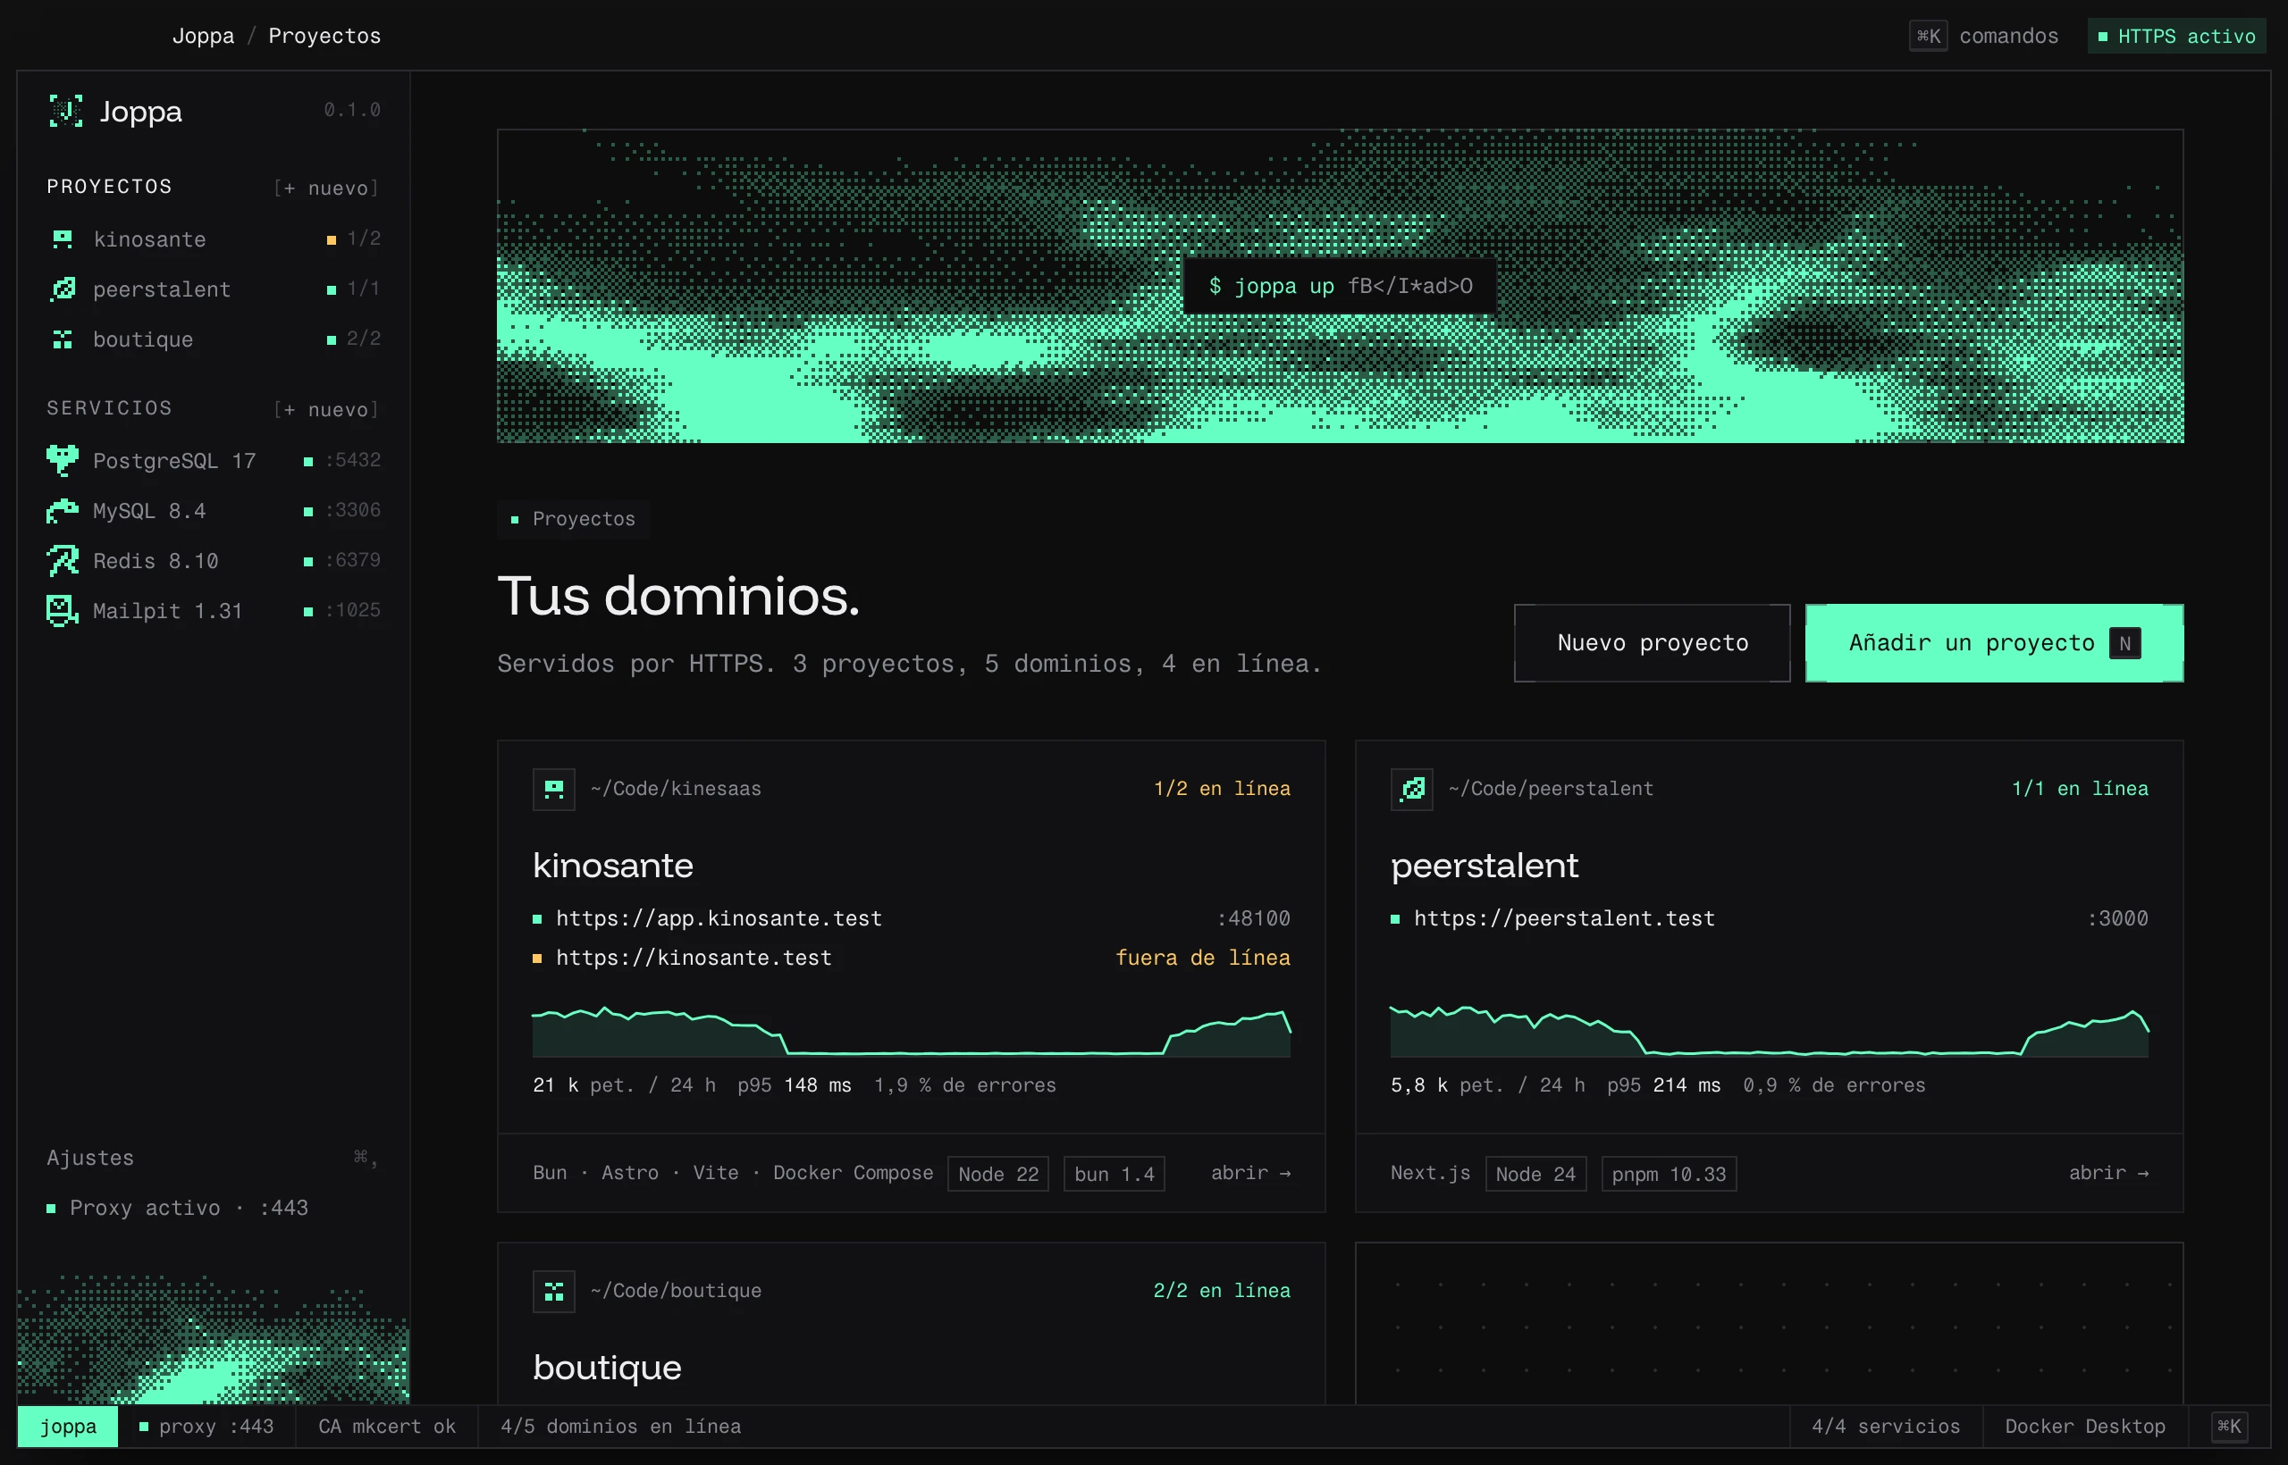Click kinosante card icon beside ~/Code/kinesaas

click(x=554, y=789)
